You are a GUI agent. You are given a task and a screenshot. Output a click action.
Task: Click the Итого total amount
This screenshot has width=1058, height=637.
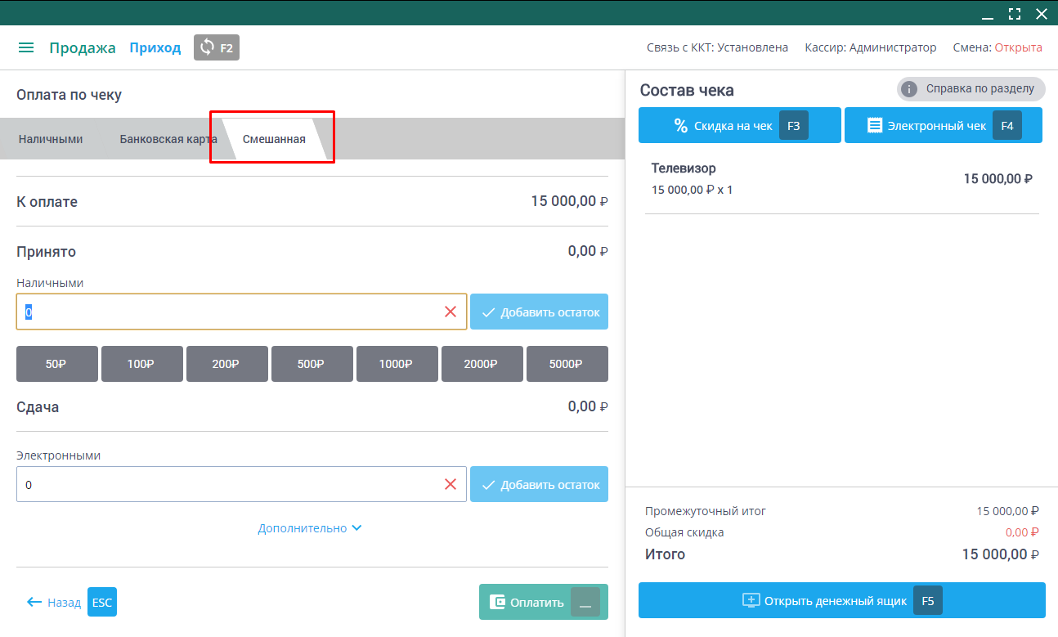point(1000,554)
